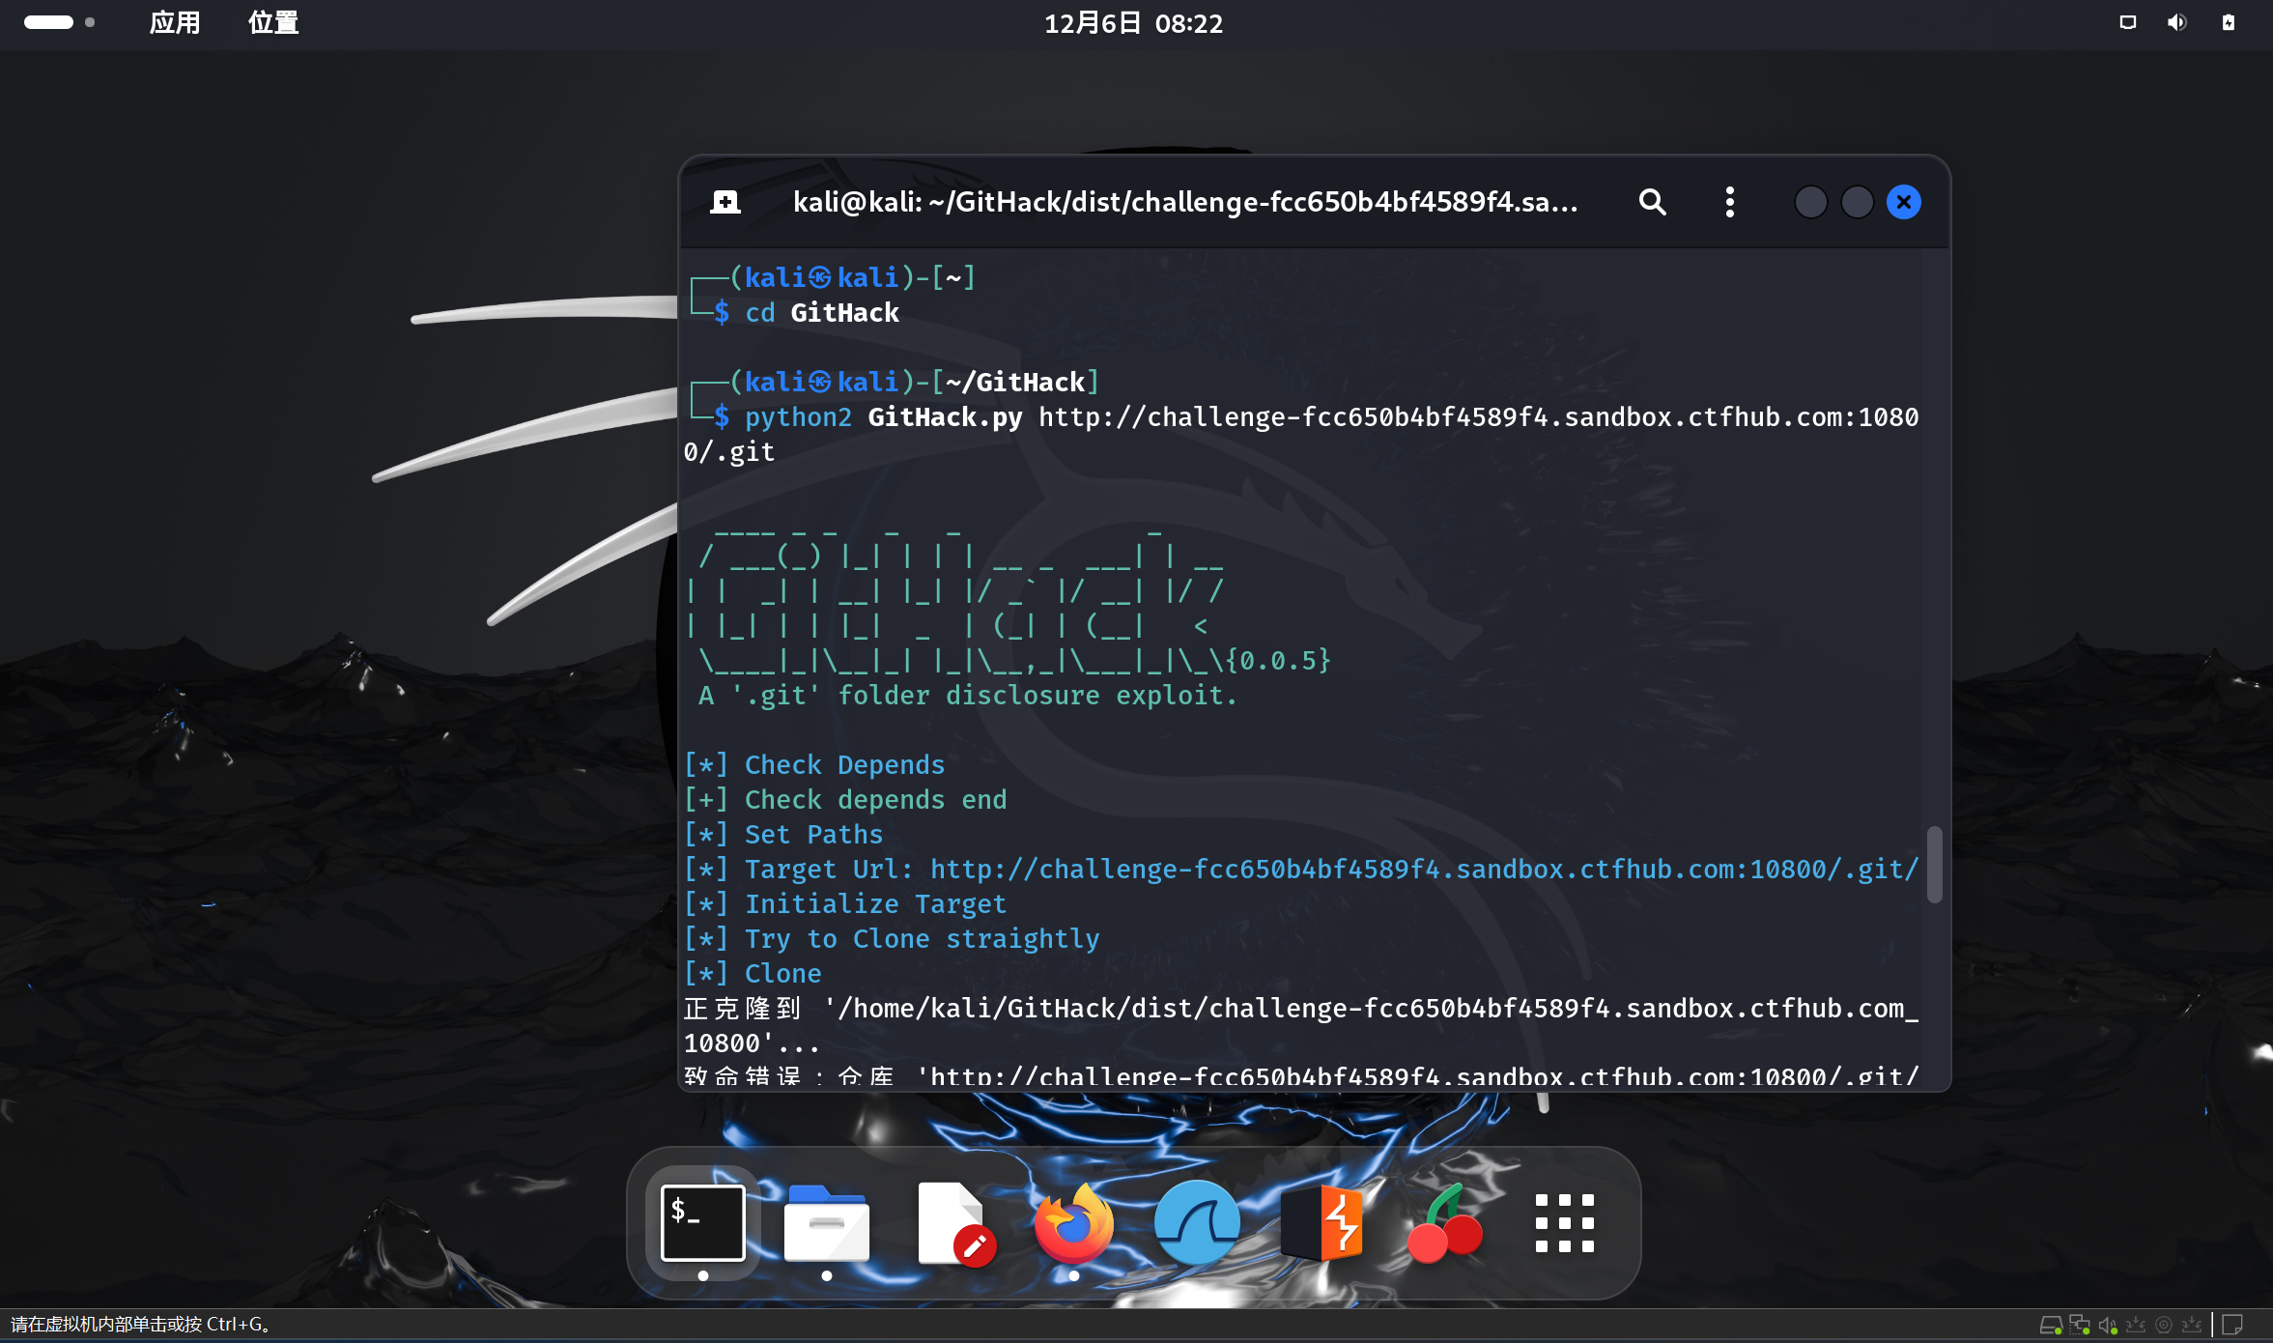Click the screen indicator in top bar

coord(2127,22)
